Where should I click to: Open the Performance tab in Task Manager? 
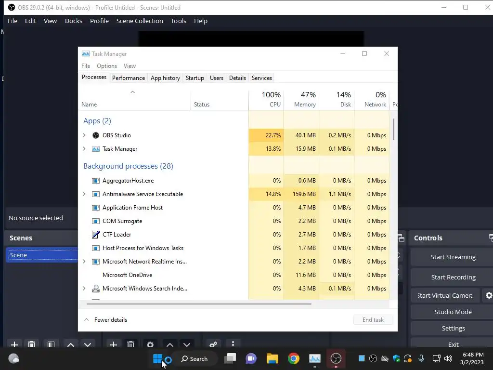(x=129, y=78)
